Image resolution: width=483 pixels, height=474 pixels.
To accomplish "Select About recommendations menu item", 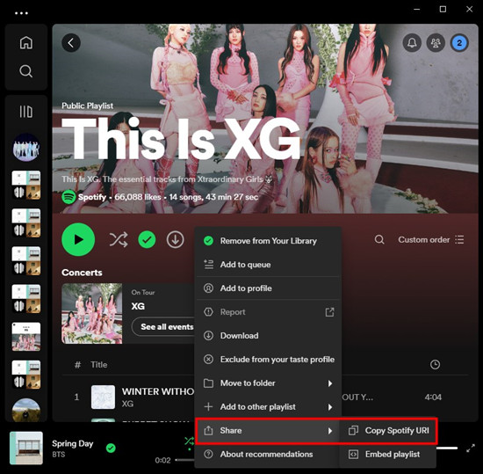I will [269, 455].
